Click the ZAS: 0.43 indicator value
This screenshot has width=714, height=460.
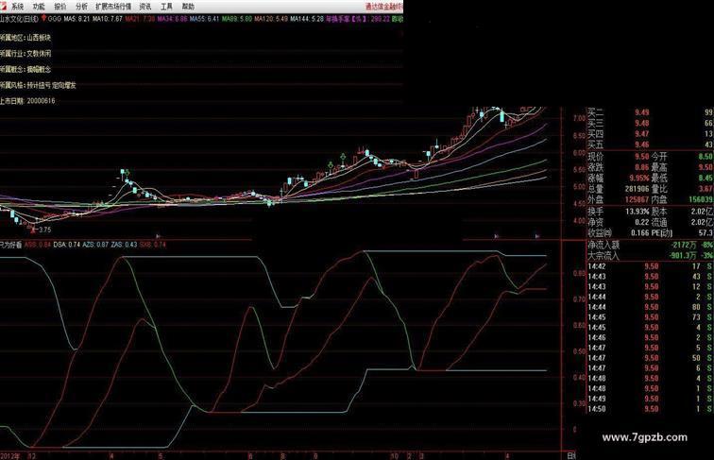click(x=124, y=245)
